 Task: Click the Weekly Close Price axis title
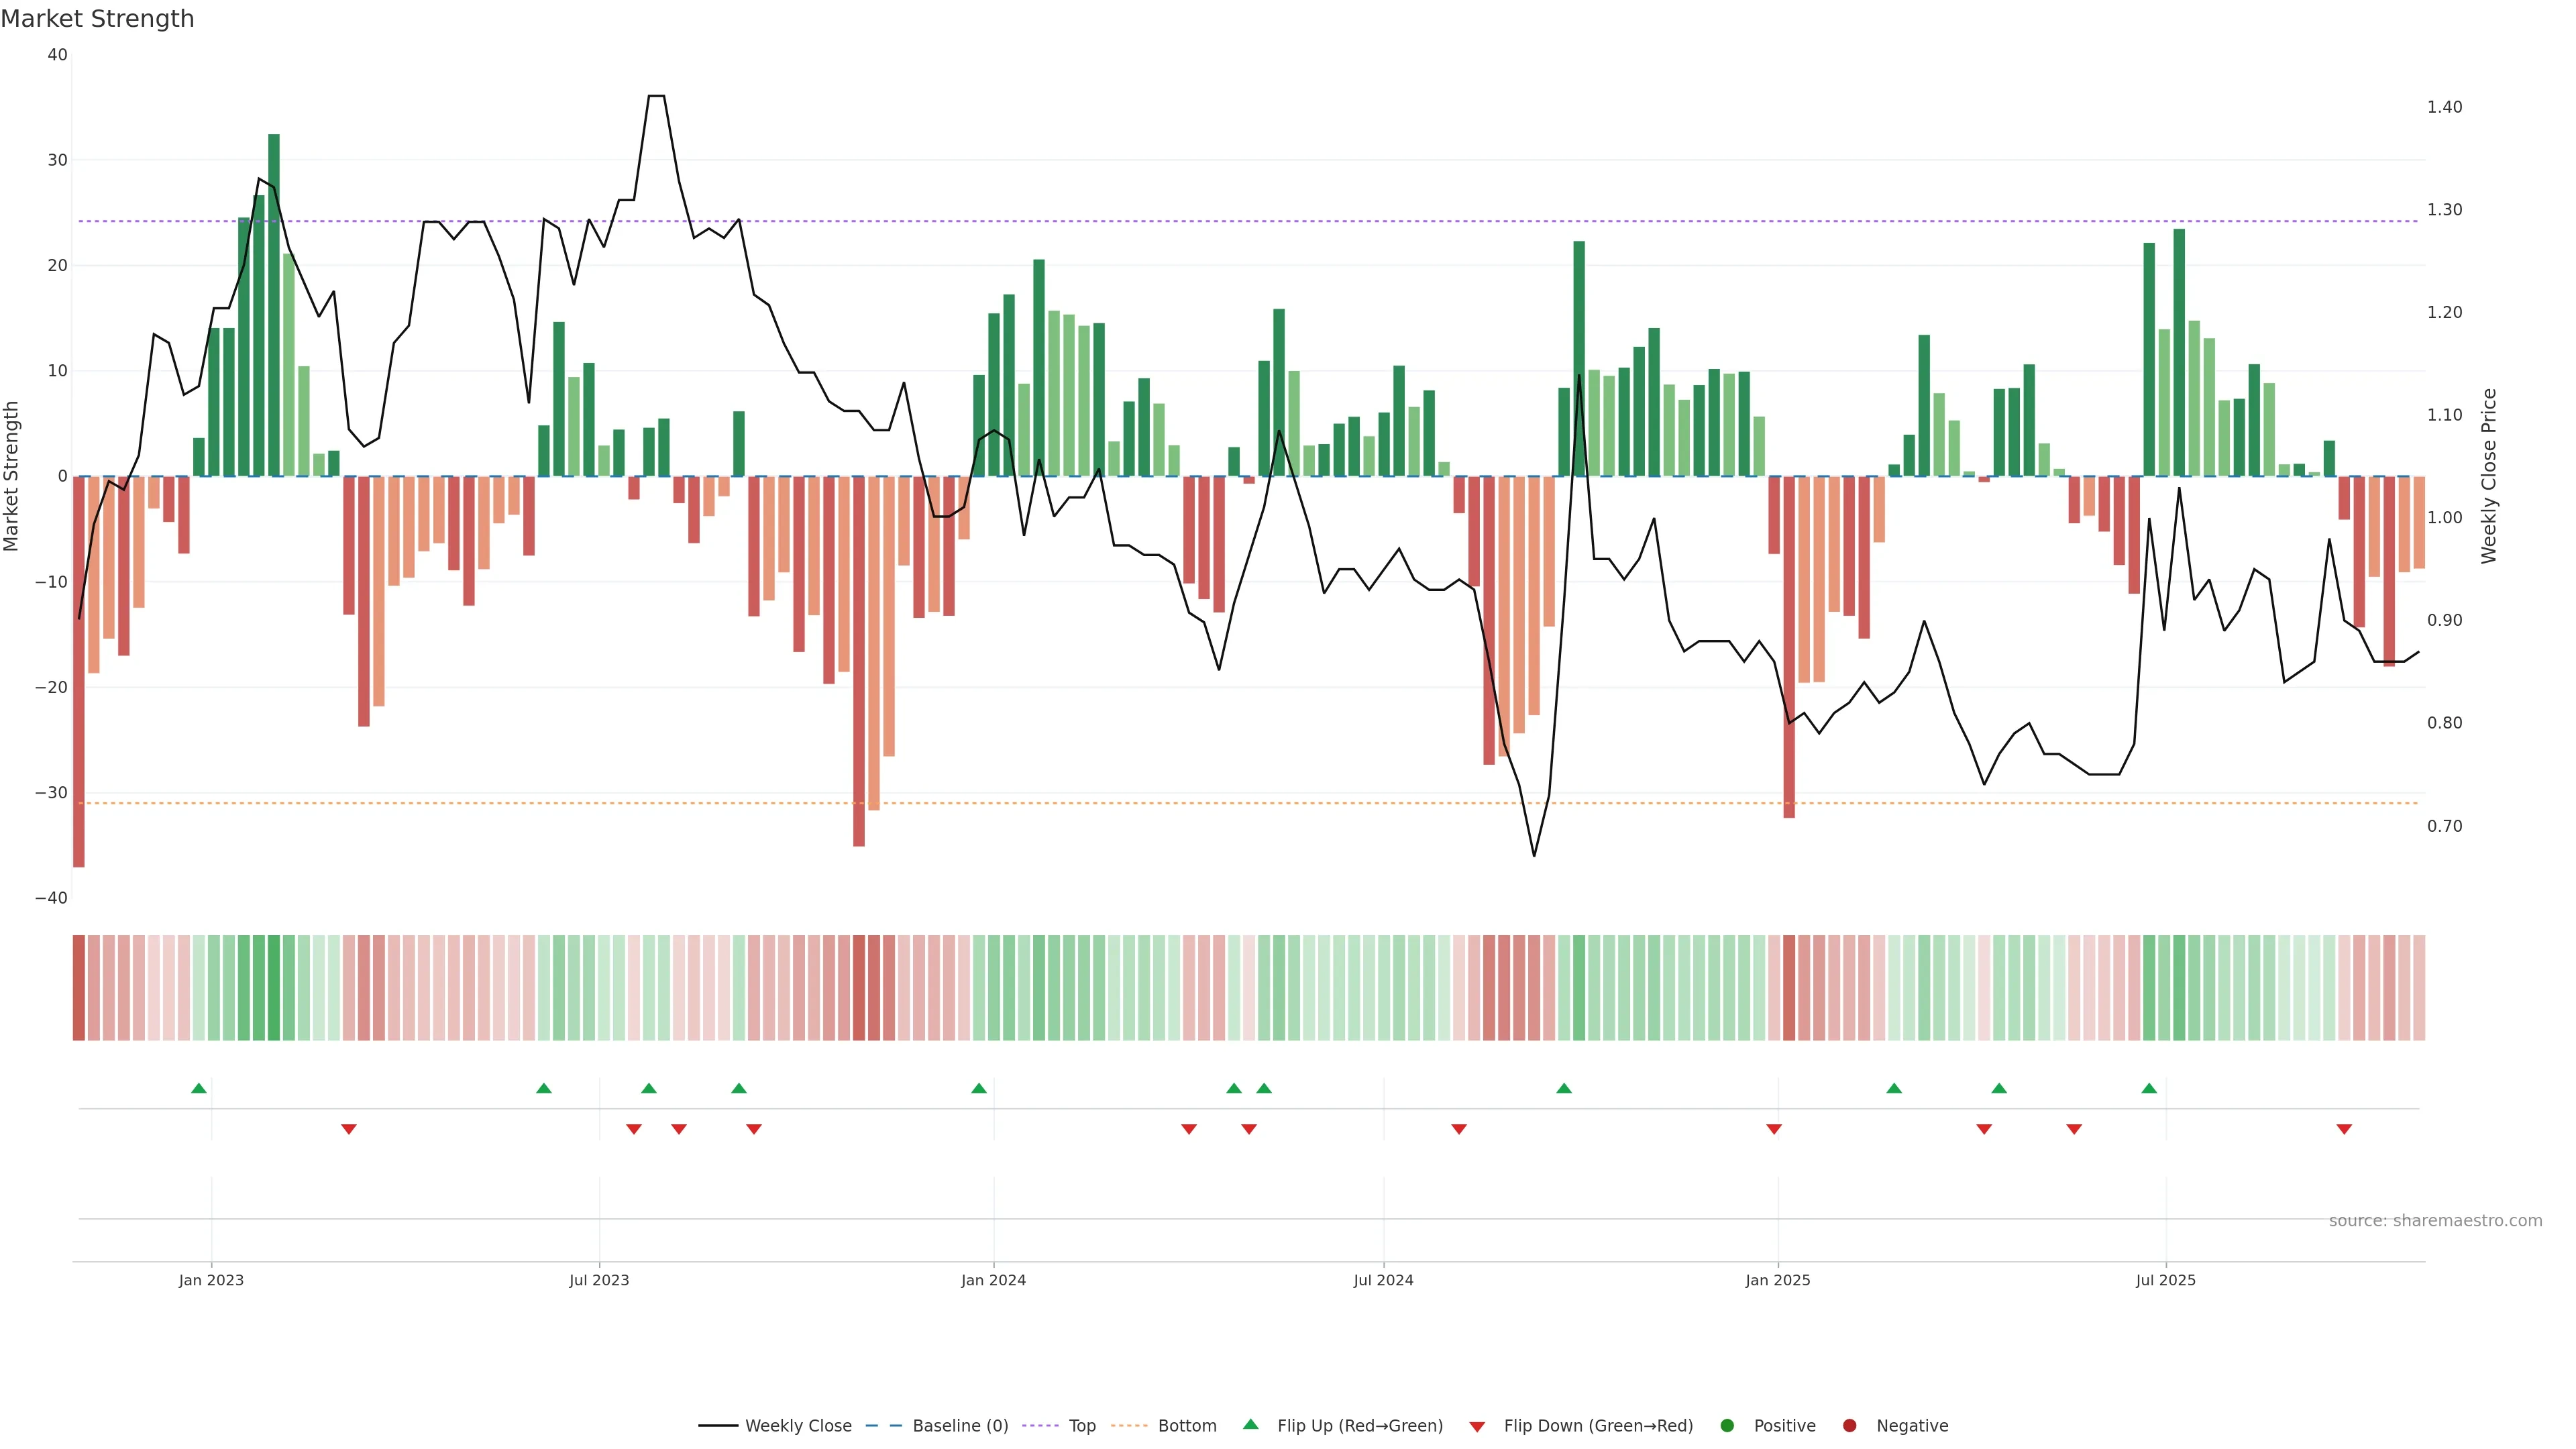[2489, 476]
